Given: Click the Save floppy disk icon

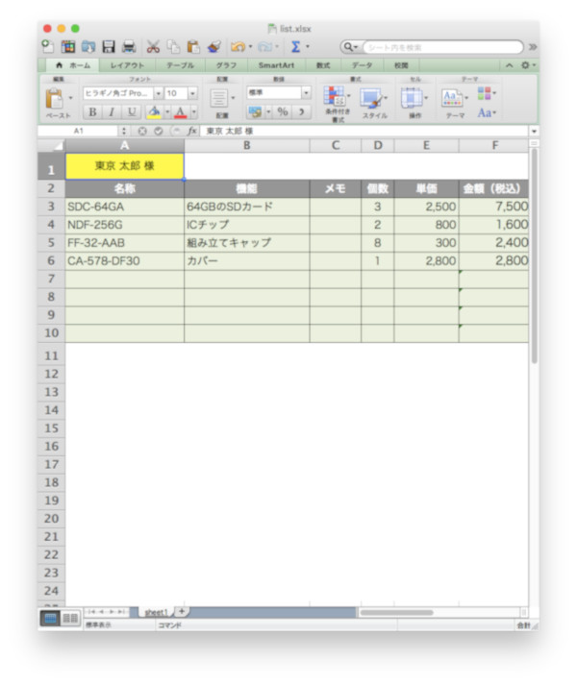Looking at the screenshot, I should tap(108, 46).
